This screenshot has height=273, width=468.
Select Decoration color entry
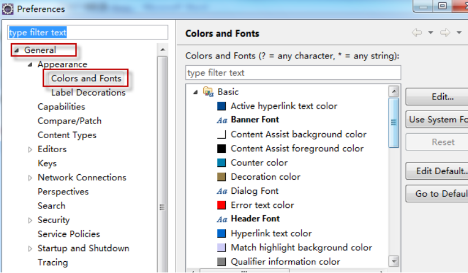(x=266, y=177)
